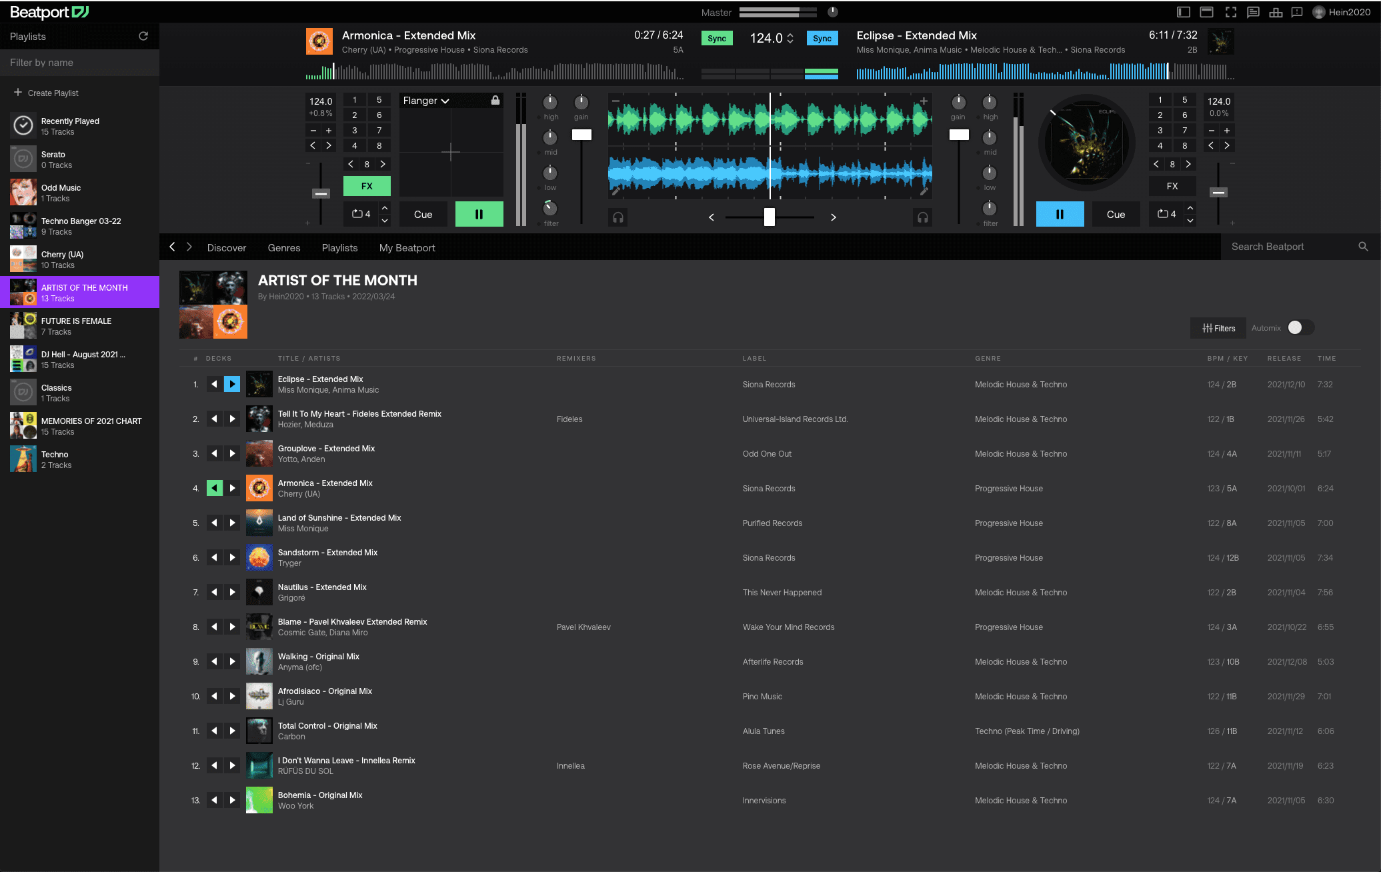Lock the Flanger effect pad
Image resolution: width=1381 pixels, height=872 pixels.
click(x=495, y=100)
